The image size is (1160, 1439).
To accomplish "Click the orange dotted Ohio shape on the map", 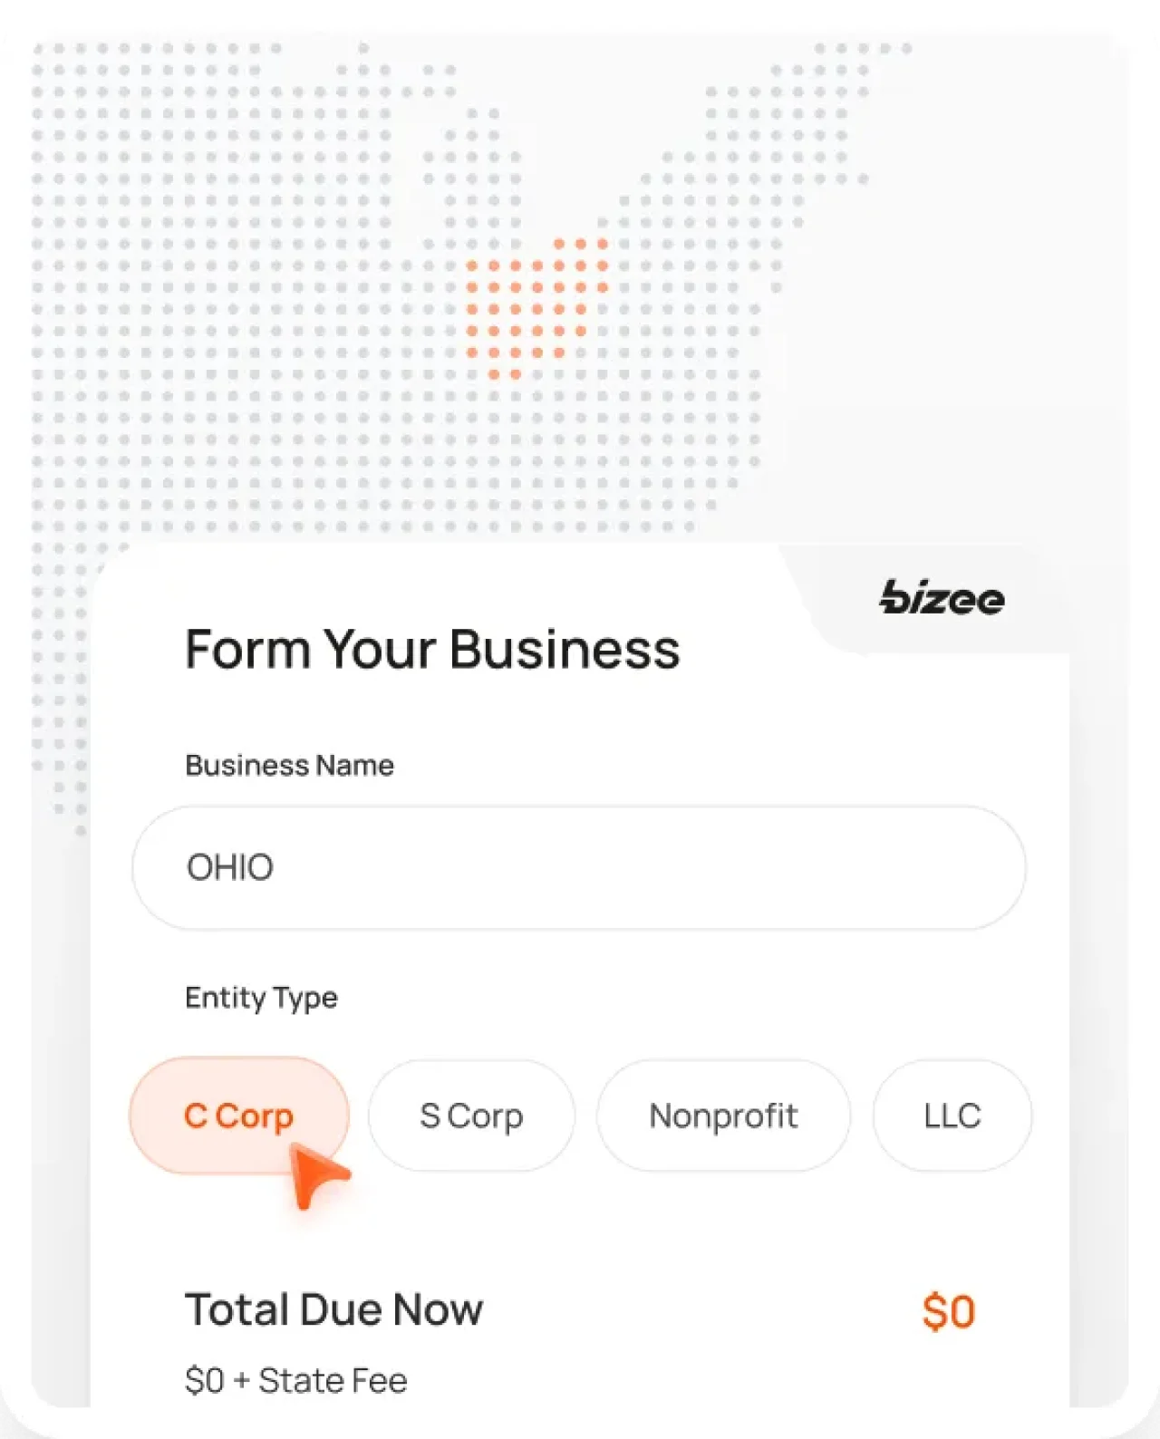I will click(535, 304).
